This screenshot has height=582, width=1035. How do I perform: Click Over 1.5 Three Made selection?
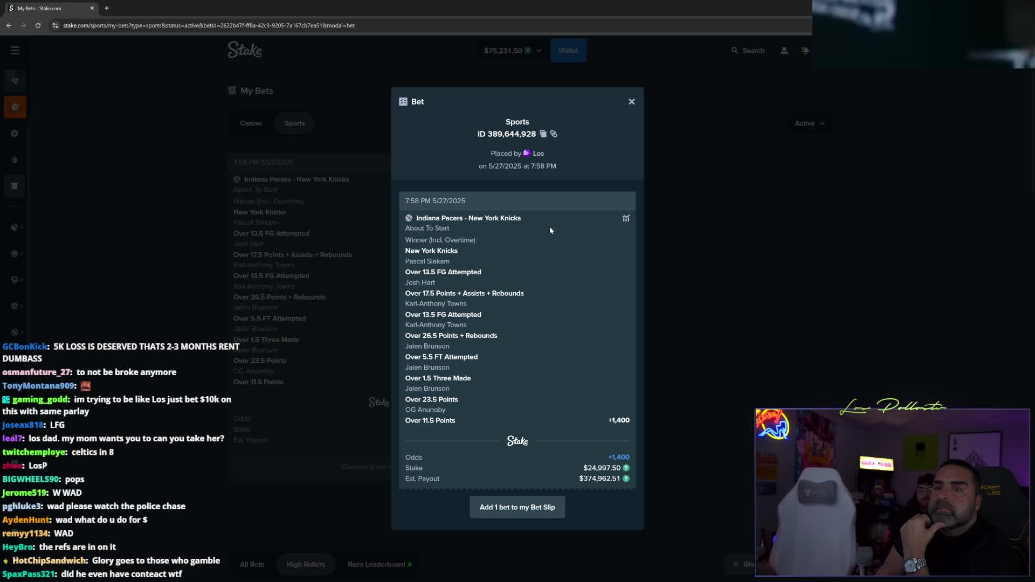(x=438, y=378)
